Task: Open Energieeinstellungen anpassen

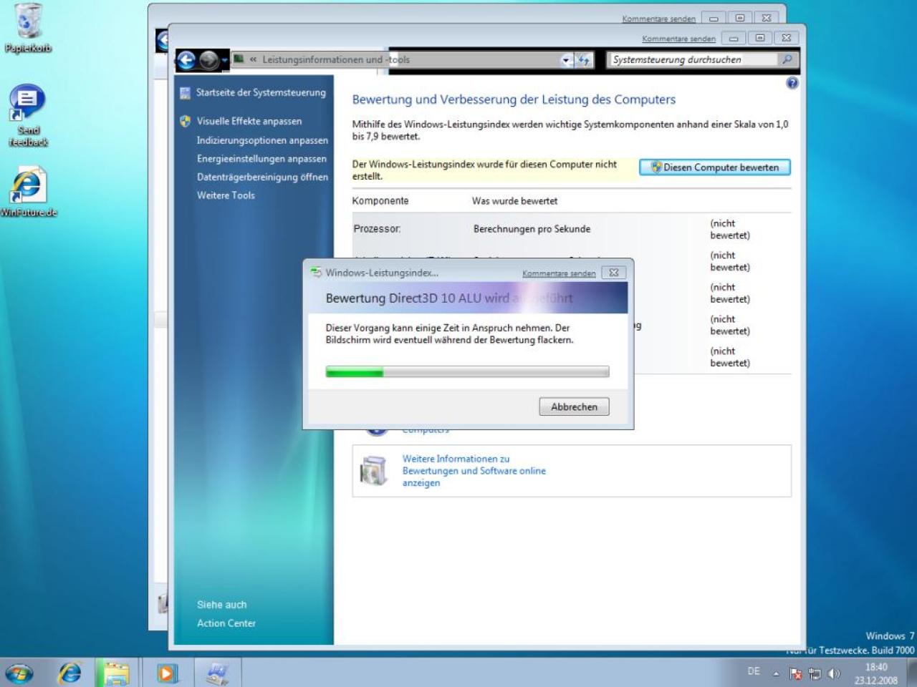Action: [261, 159]
